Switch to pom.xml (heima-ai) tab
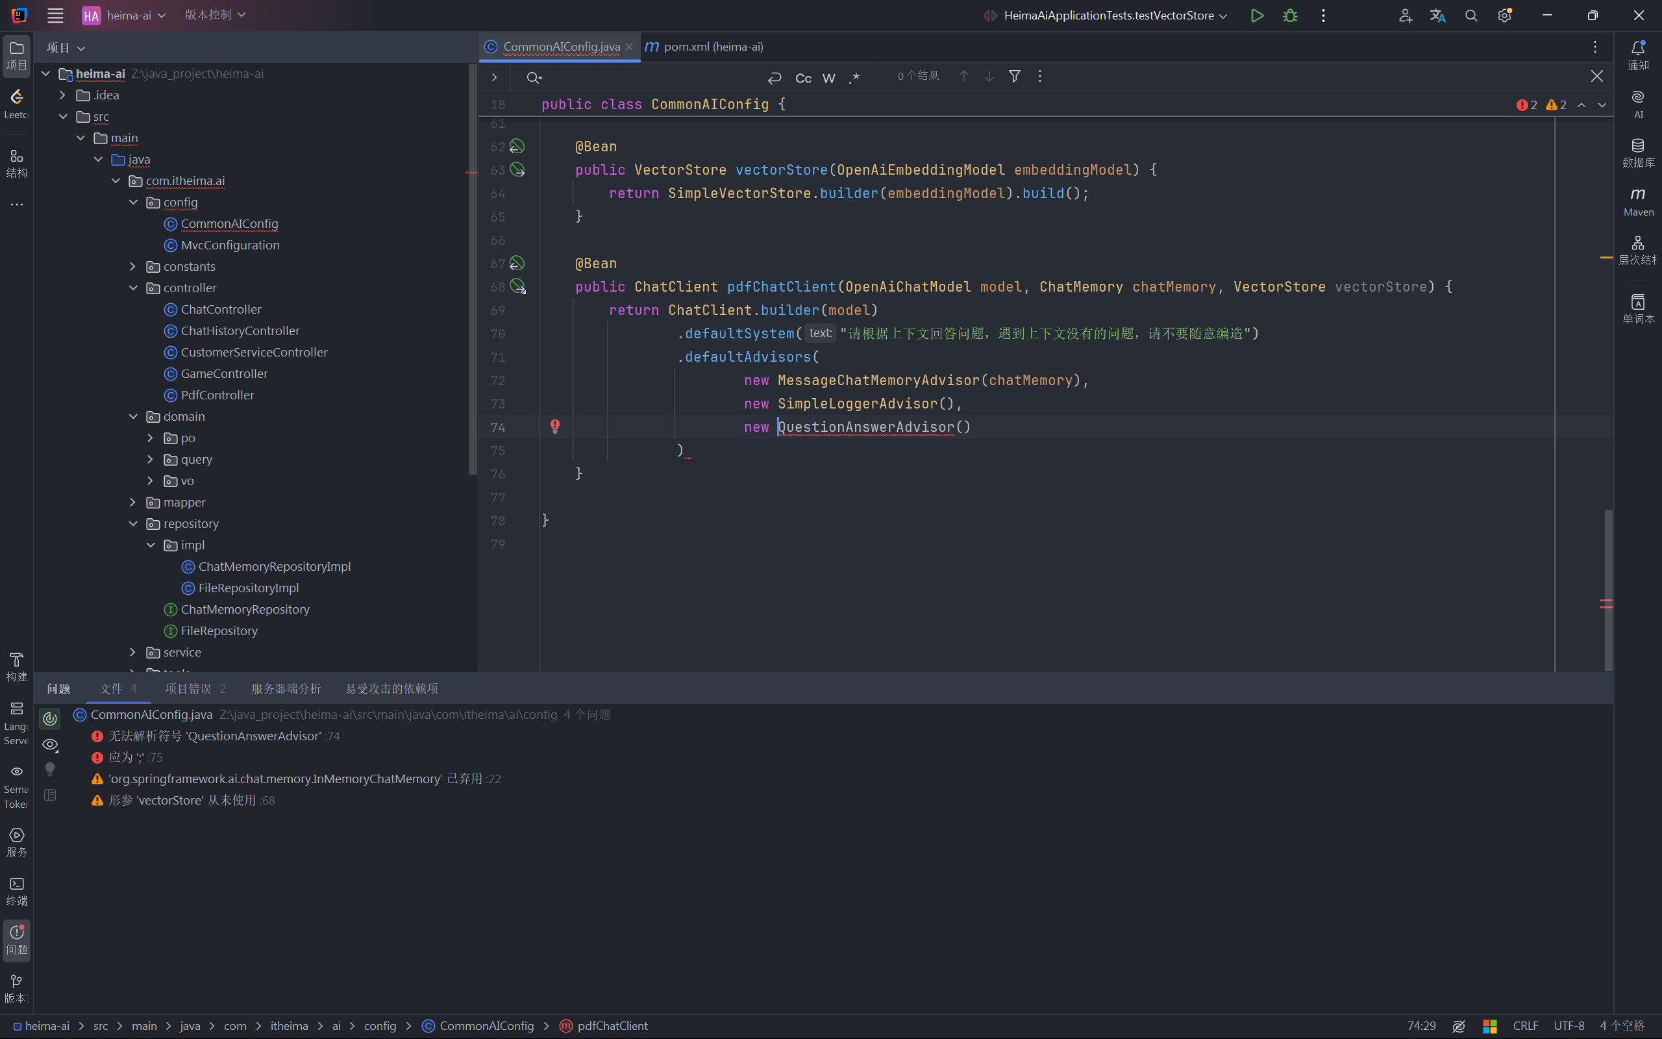1662x1039 pixels. tap(704, 47)
